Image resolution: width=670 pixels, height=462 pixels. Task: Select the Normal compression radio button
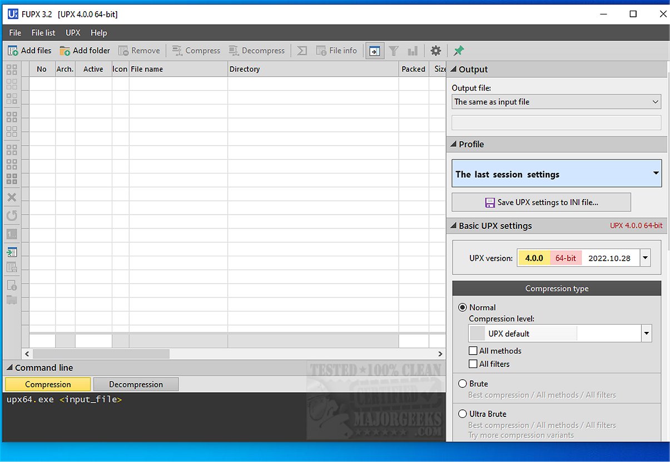462,307
